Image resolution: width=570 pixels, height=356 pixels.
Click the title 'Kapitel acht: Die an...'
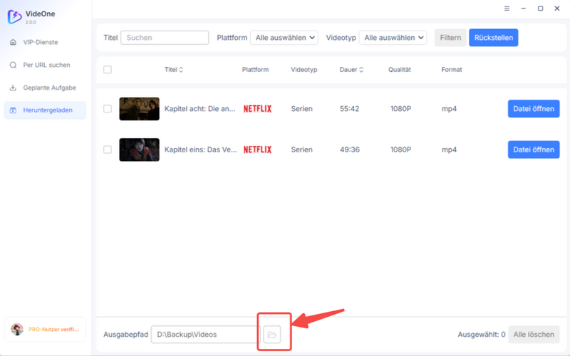click(200, 109)
